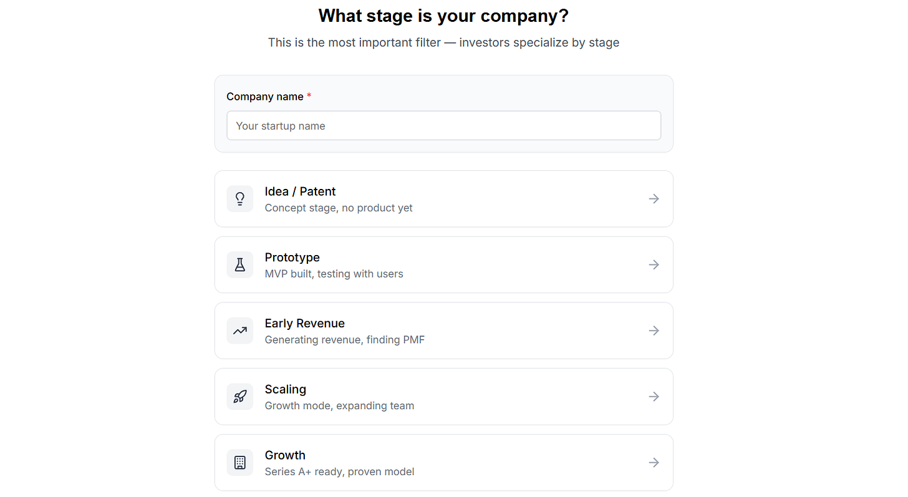Click the flask icon beside Prototype
The width and height of the screenshot is (908, 497).
pos(239,265)
